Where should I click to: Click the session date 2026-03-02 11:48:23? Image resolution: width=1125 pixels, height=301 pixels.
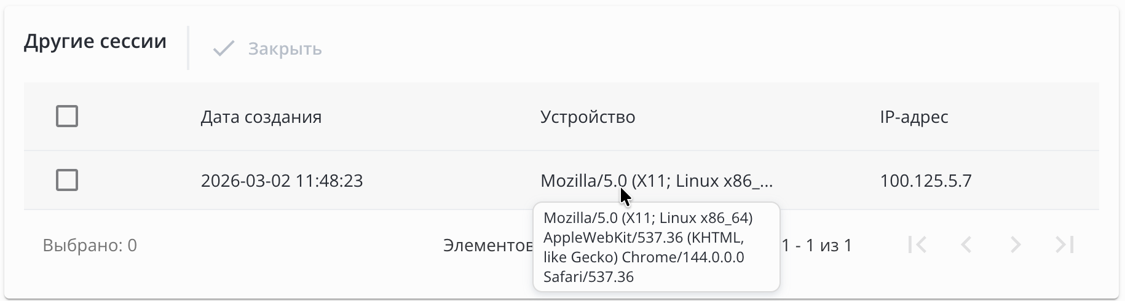click(x=282, y=181)
